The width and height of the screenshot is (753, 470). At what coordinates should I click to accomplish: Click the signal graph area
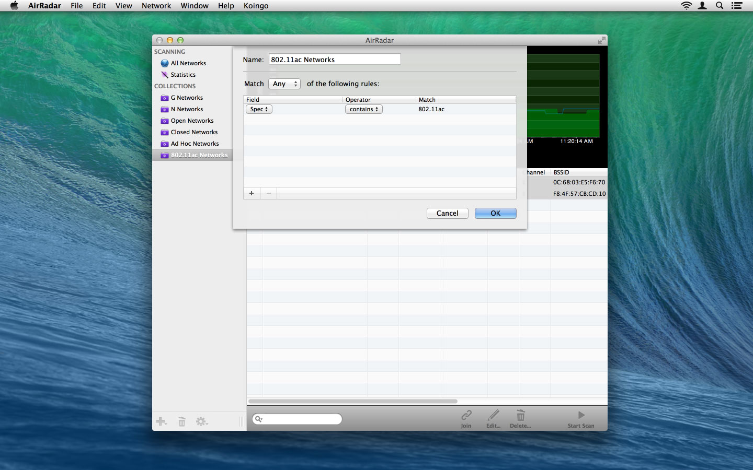(x=564, y=95)
